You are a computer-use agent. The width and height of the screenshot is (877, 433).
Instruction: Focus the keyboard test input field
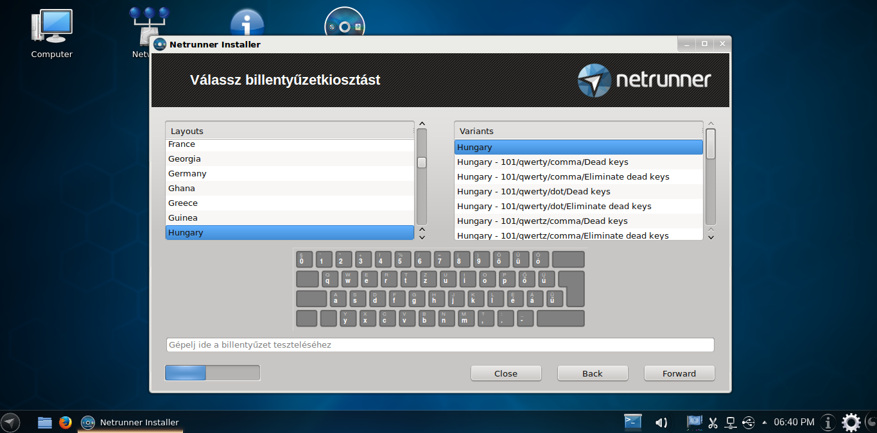pos(440,345)
